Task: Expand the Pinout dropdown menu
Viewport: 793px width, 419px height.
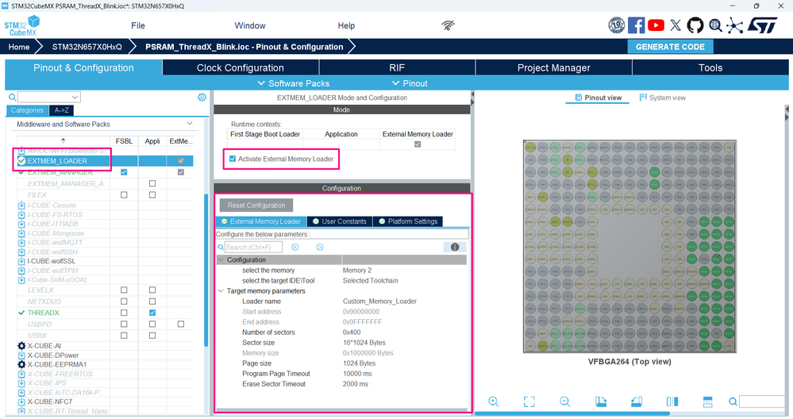Action: (x=410, y=83)
